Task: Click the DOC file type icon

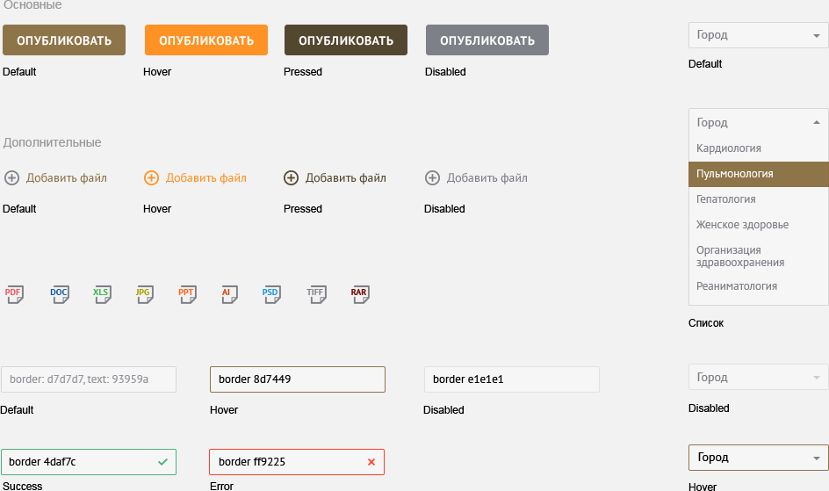Action: [x=59, y=295]
